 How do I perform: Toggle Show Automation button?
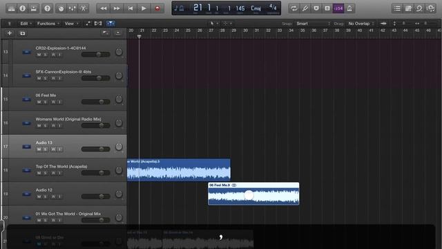click(x=88, y=24)
